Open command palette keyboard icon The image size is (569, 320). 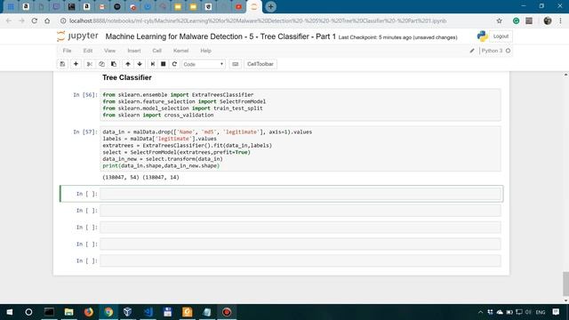[235, 64]
